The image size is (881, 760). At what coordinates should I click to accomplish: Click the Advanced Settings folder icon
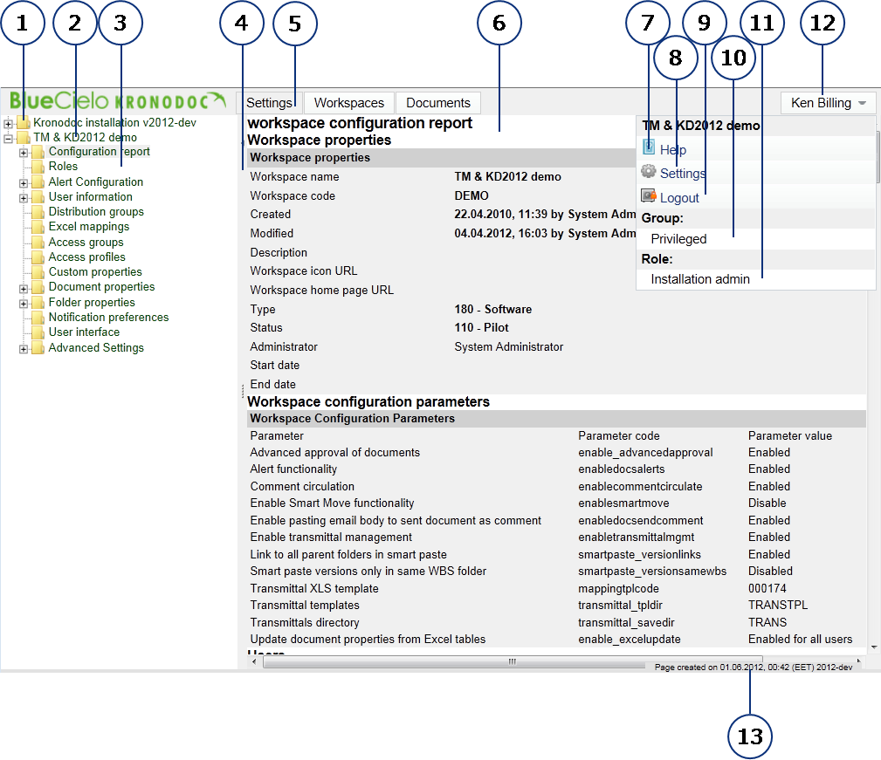point(38,348)
